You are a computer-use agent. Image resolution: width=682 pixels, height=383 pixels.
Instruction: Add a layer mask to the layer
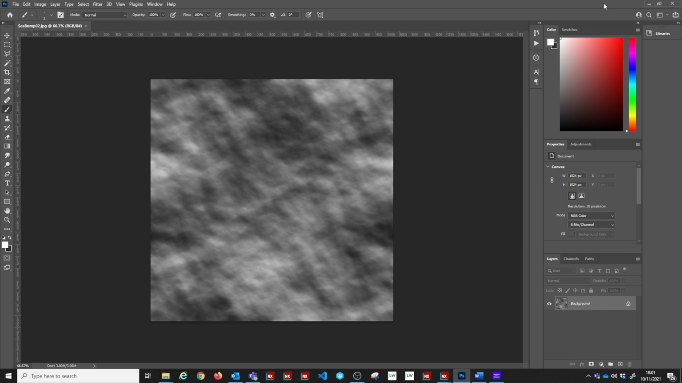click(x=591, y=364)
